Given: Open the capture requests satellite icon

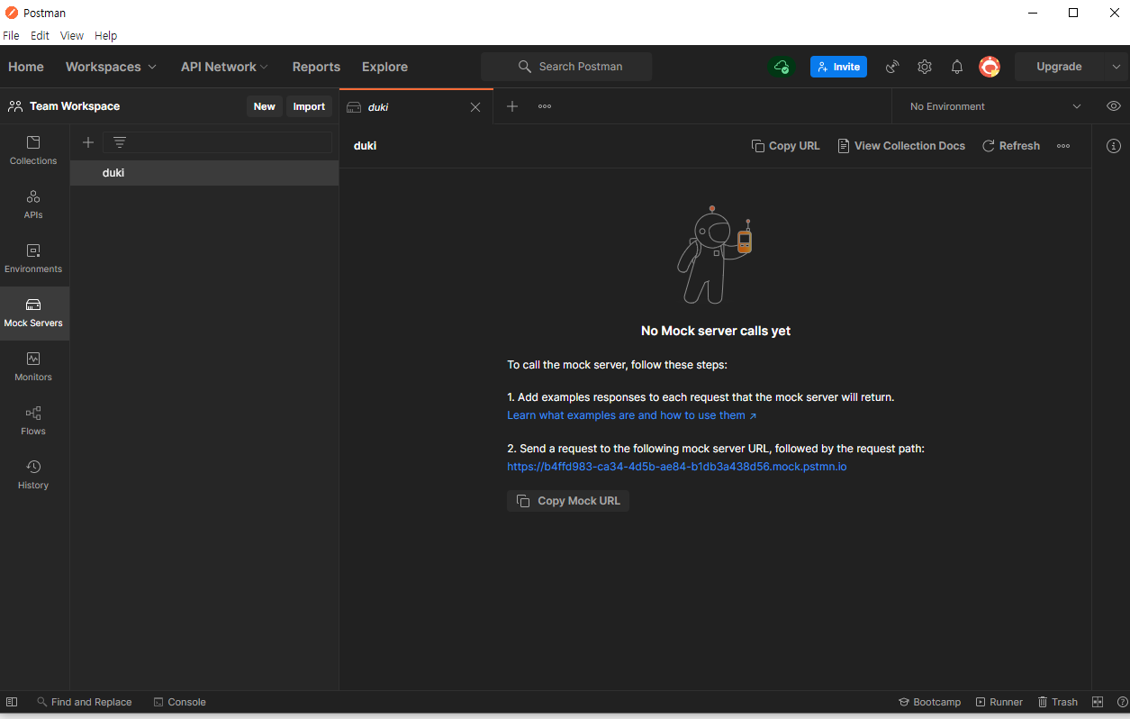Looking at the screenshot, I should point(892,67).
